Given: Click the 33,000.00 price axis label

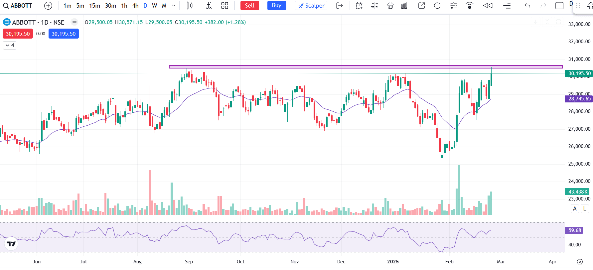Looking at the screenshot, I should tap(579, 24).
